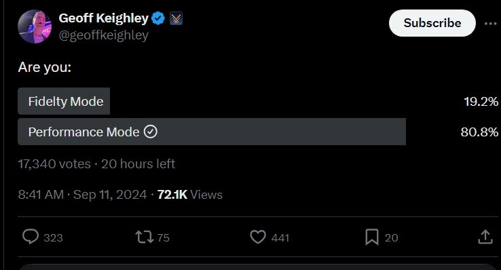This screenshot has width=501, height=270.
Task: Click the affiliate badge beside name
Action: coord(176,18)
